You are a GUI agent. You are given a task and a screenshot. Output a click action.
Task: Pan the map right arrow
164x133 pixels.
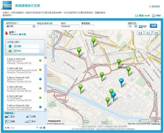point(56,36)
